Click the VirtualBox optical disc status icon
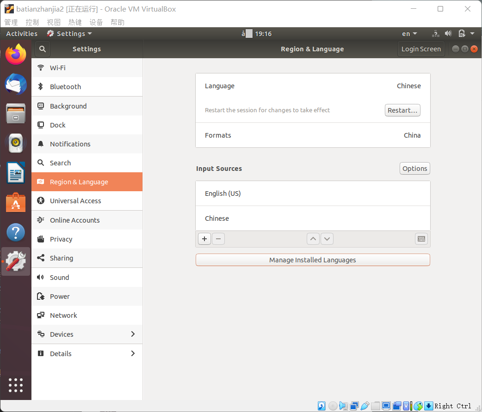This screenshot has height=412, width=482. [x=333, y=406]
